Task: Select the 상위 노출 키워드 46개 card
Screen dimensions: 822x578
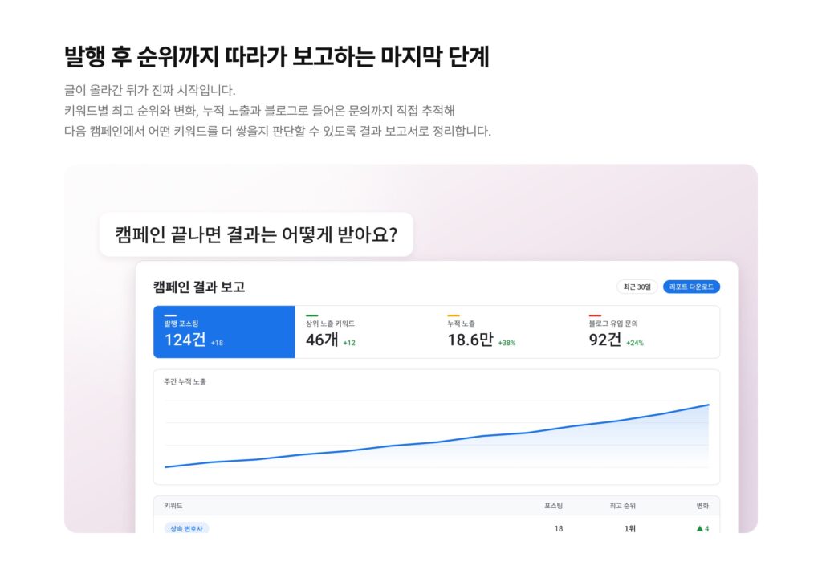Action: pyautogui.click(x=366, y=332)
